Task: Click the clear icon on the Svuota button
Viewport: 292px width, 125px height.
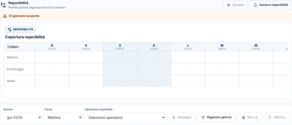Action: pos(229,5)
